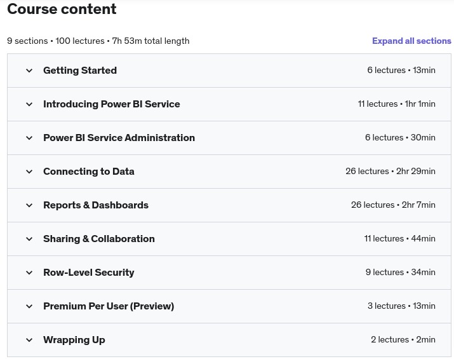The width and height of the screenshot is (454, 359).
Task: Expand the Wrapping Up section chevron
Action: point(29,340)
